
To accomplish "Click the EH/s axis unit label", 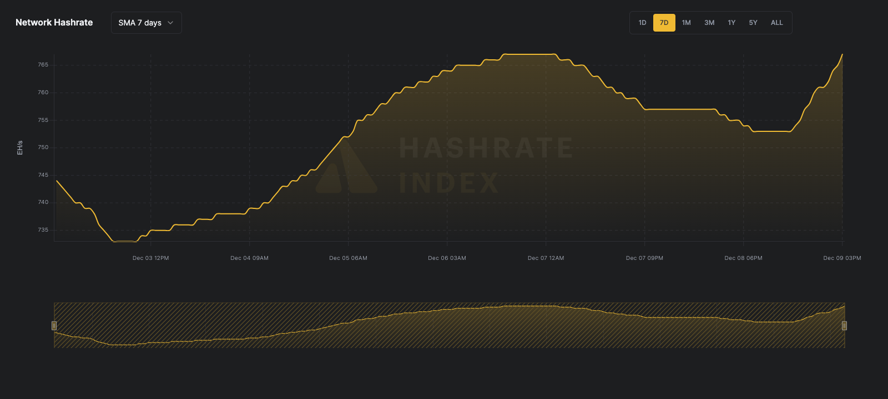I will click(20, 148).
